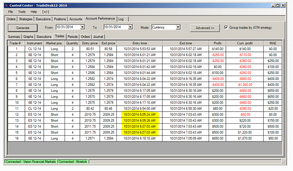Switch to the Orders main tab
This screenshot has height=171, width=293.
point(11,19)
